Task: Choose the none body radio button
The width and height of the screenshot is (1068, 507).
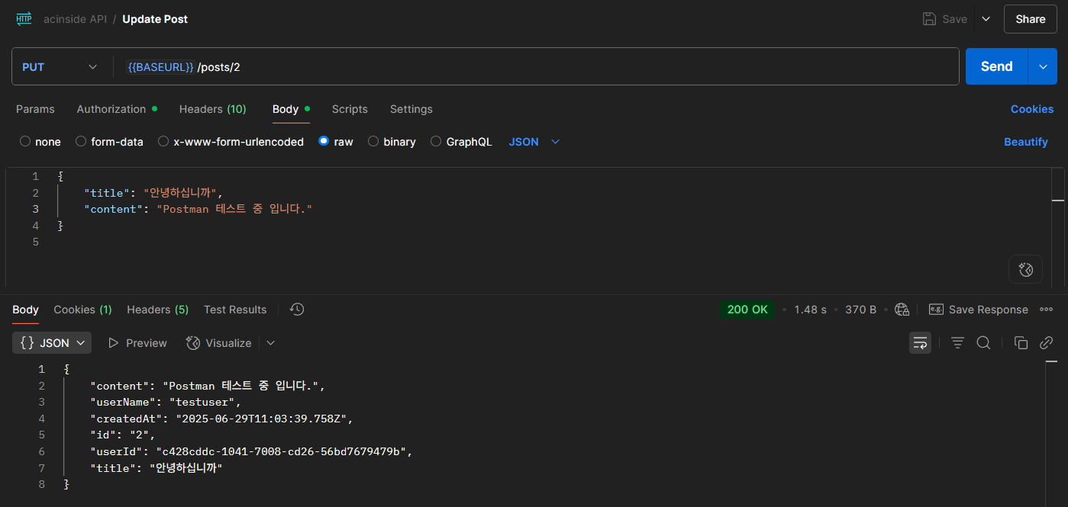Action: 25,142
